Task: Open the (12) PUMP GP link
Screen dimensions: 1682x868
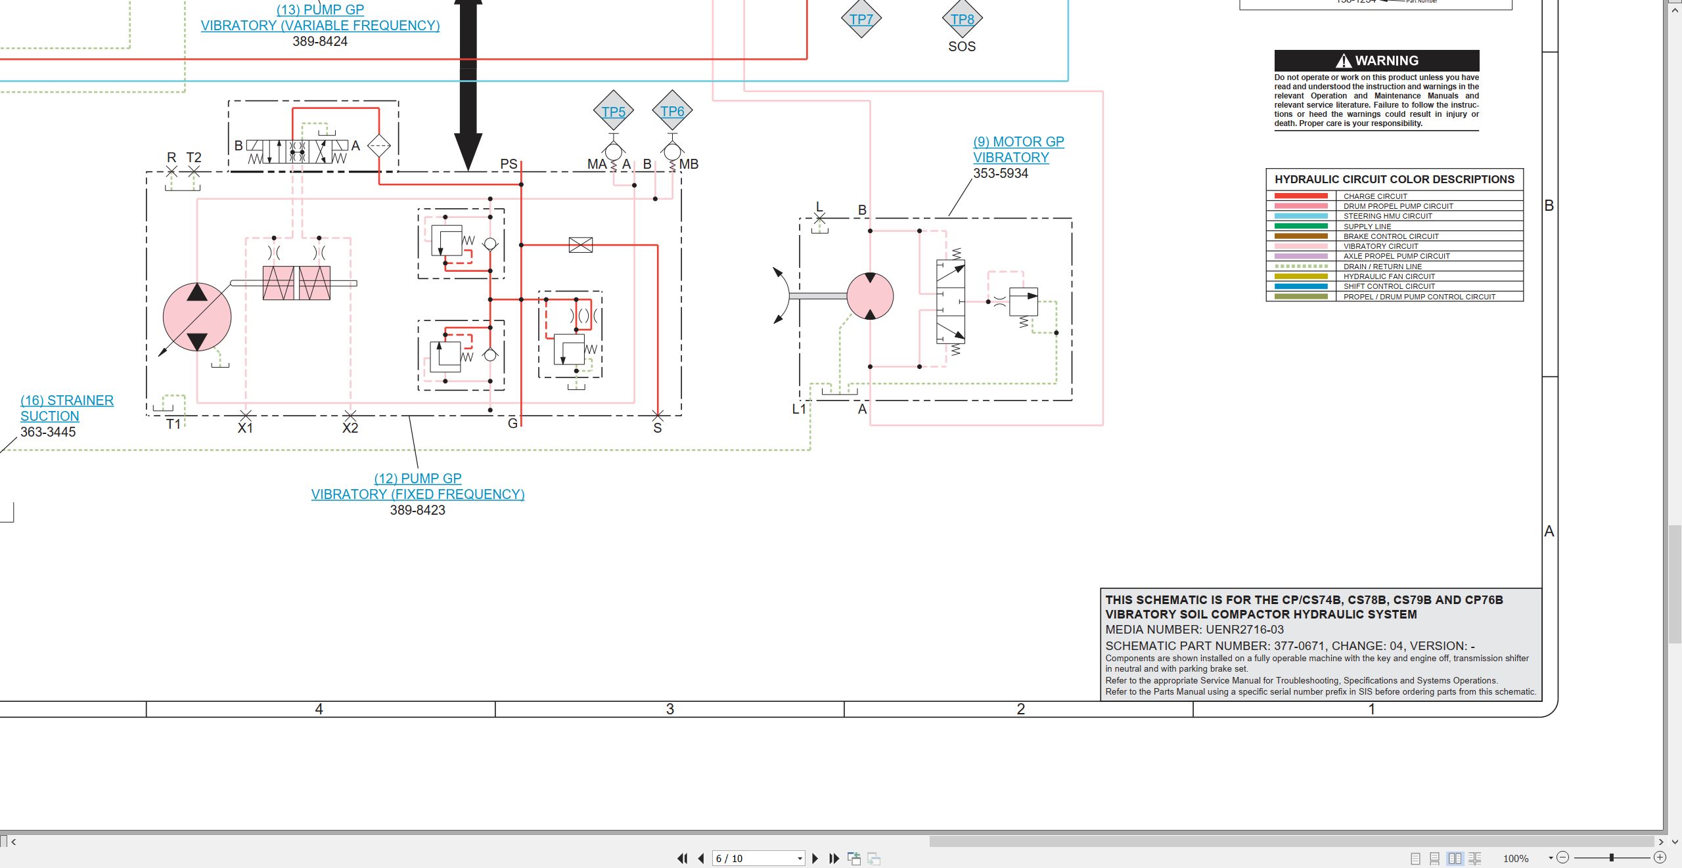Action: click(418, 479)
